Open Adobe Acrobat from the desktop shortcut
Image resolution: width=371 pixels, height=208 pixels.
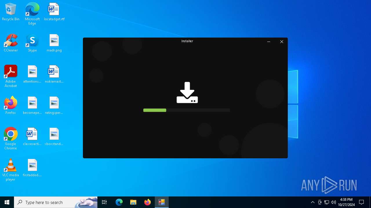tap(11, 76)
